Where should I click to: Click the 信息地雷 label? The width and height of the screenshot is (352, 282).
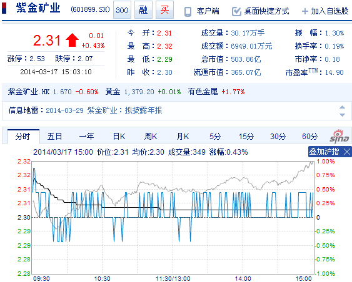coord(26,110)
